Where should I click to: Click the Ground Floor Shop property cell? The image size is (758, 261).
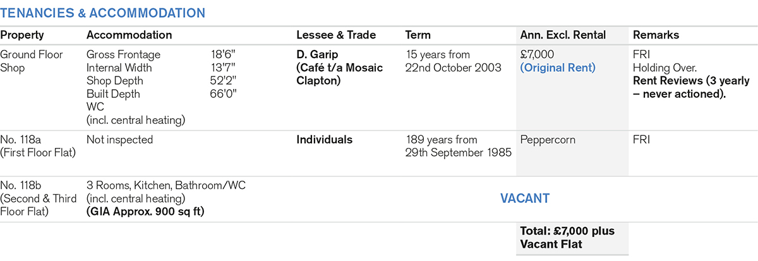pyautogui.click(x=32, y=61)
